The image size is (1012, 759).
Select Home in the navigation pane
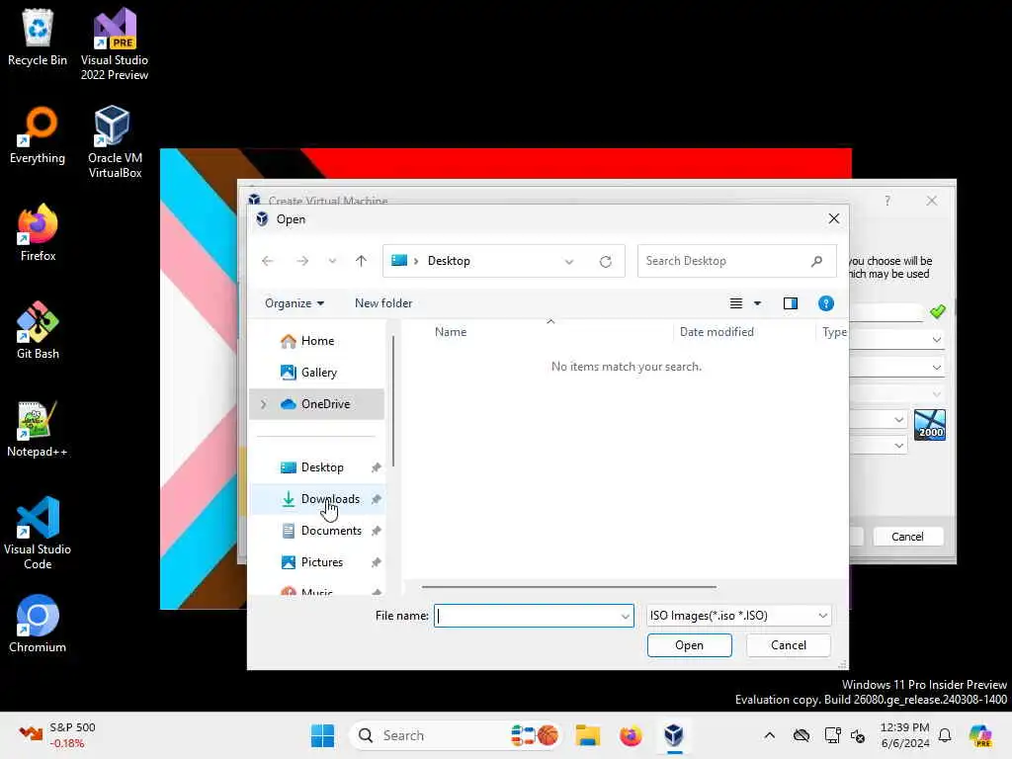point(317,341)
